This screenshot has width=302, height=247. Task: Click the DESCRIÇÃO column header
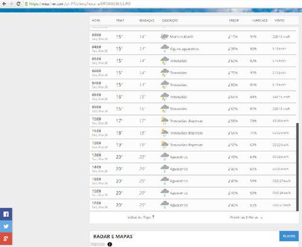pos(170,21)
